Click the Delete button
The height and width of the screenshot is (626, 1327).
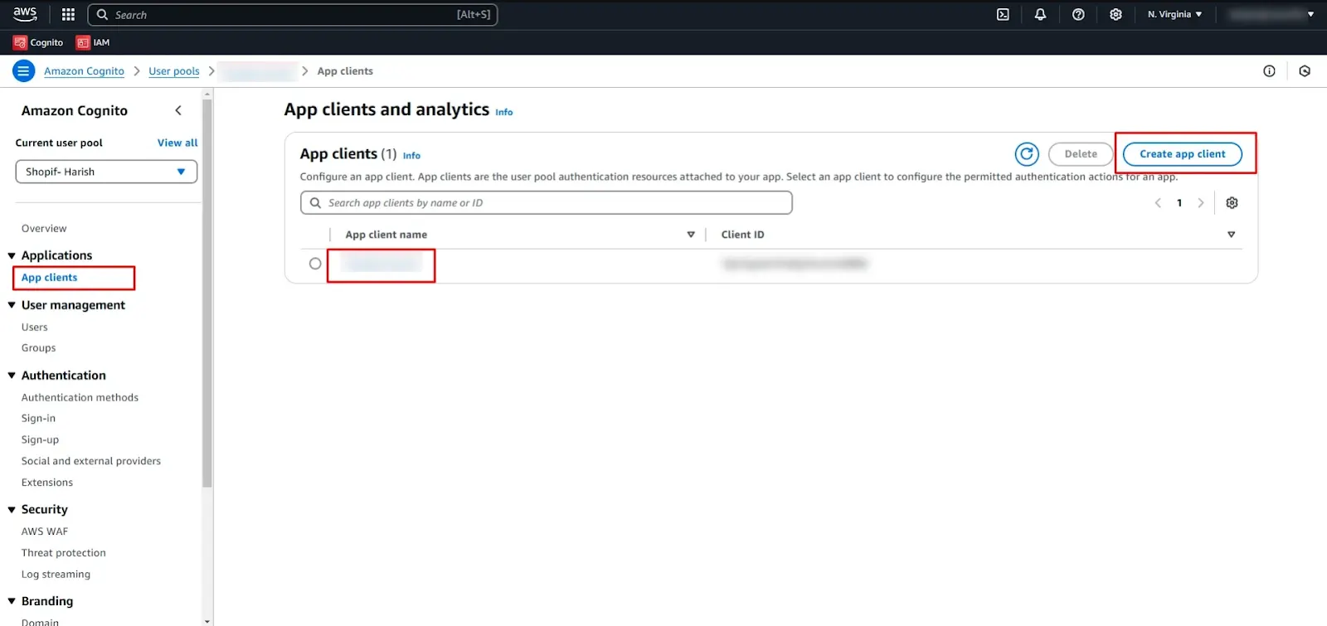pos(1081,154)
